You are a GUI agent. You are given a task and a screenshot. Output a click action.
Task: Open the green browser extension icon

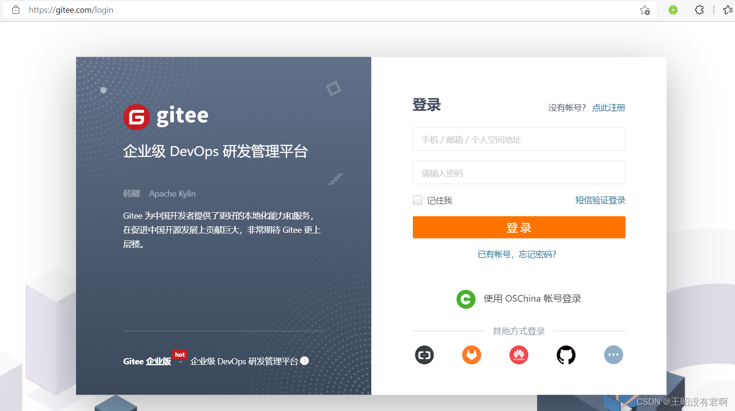[673, 10]
